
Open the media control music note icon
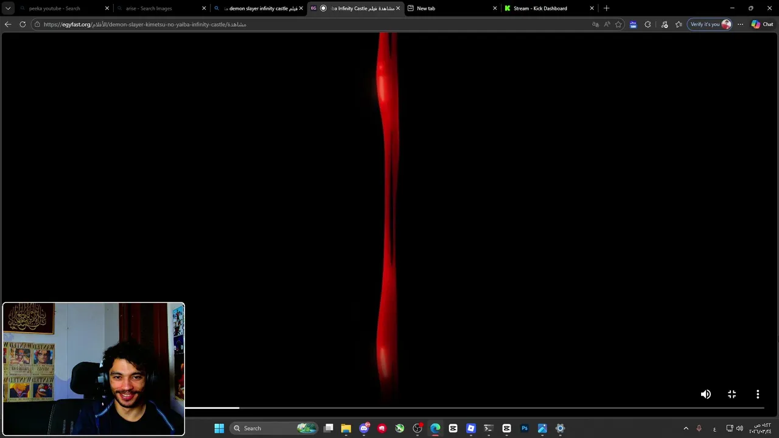click(664, 24)
